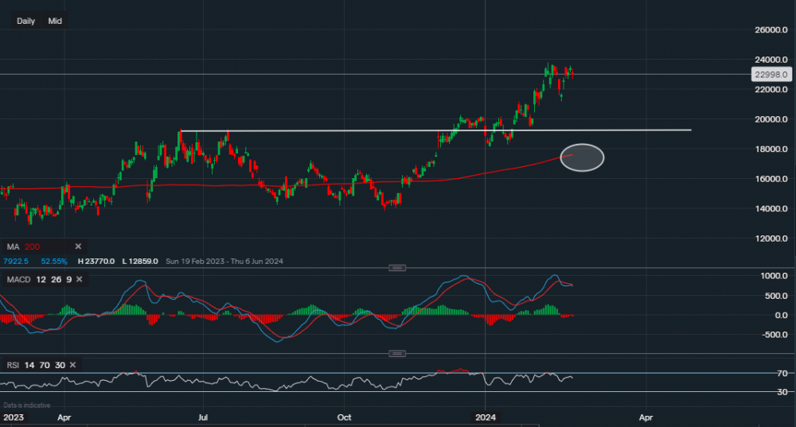Open the Daily timeframe selector
796x427 pixels.
point(25,21)
